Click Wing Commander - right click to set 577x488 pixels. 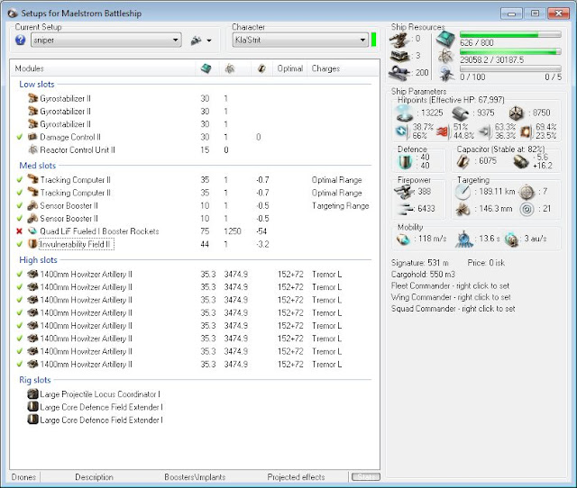[451, 297]
